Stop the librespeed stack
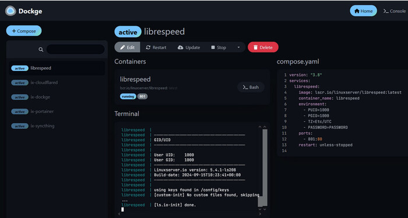Viewport: 408px width, 218px height. 219,47
